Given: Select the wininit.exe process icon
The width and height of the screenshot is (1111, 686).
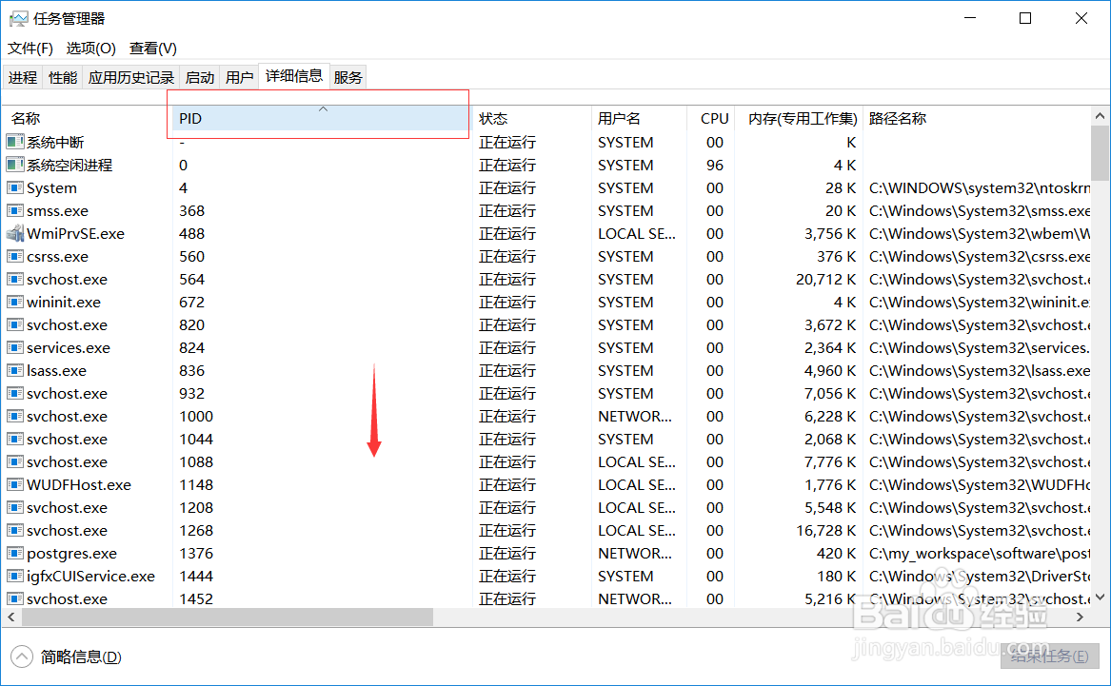Looking at the screenshot, I should click(15, 302).
